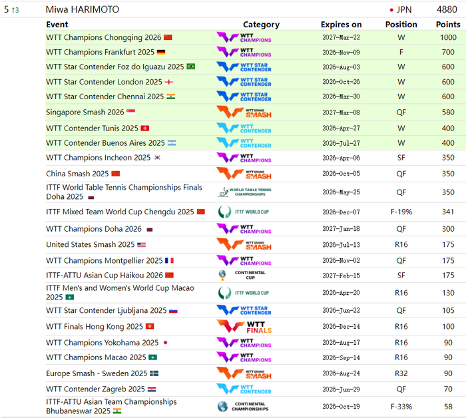Click World Table Tennis Championships logo in Doha row
The image size is (466, 418).
pos(244,192)
